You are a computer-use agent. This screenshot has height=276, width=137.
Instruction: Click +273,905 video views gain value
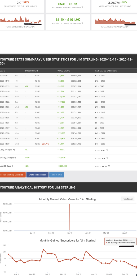coord(61,133)
